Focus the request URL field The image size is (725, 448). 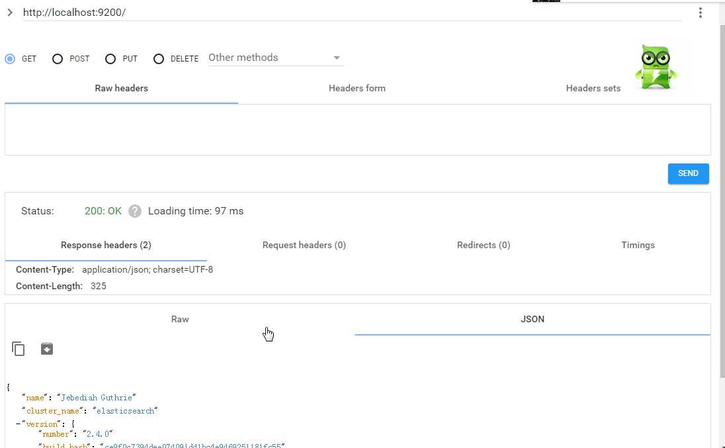(x=353, y=13)
